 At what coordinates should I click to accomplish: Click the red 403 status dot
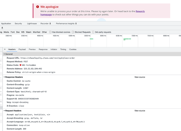[x=20, y=65]
